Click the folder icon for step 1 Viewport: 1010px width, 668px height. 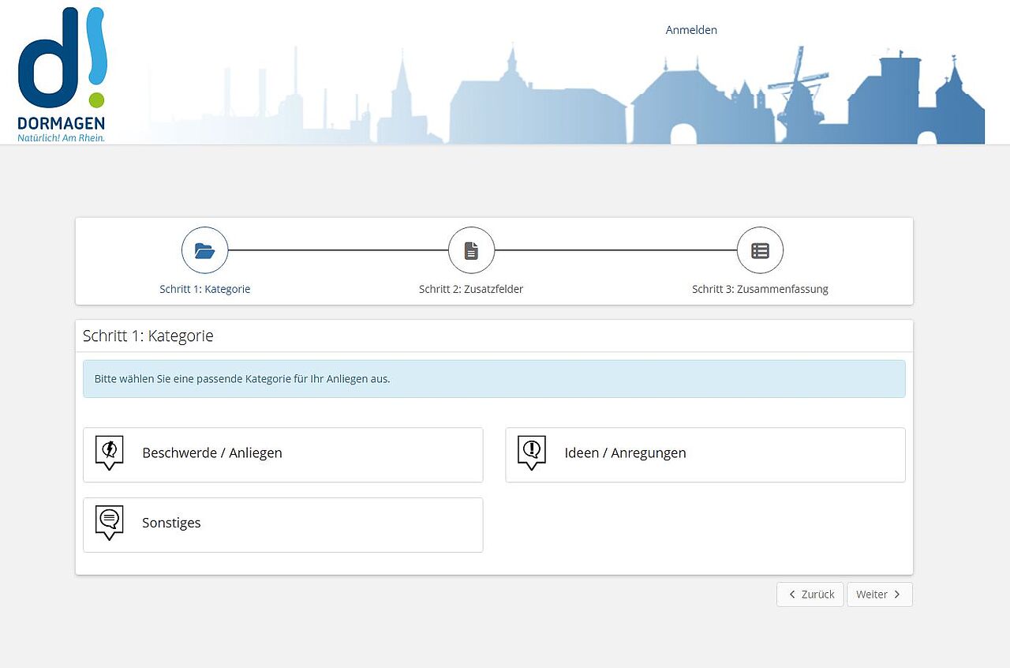pos(204,250)
